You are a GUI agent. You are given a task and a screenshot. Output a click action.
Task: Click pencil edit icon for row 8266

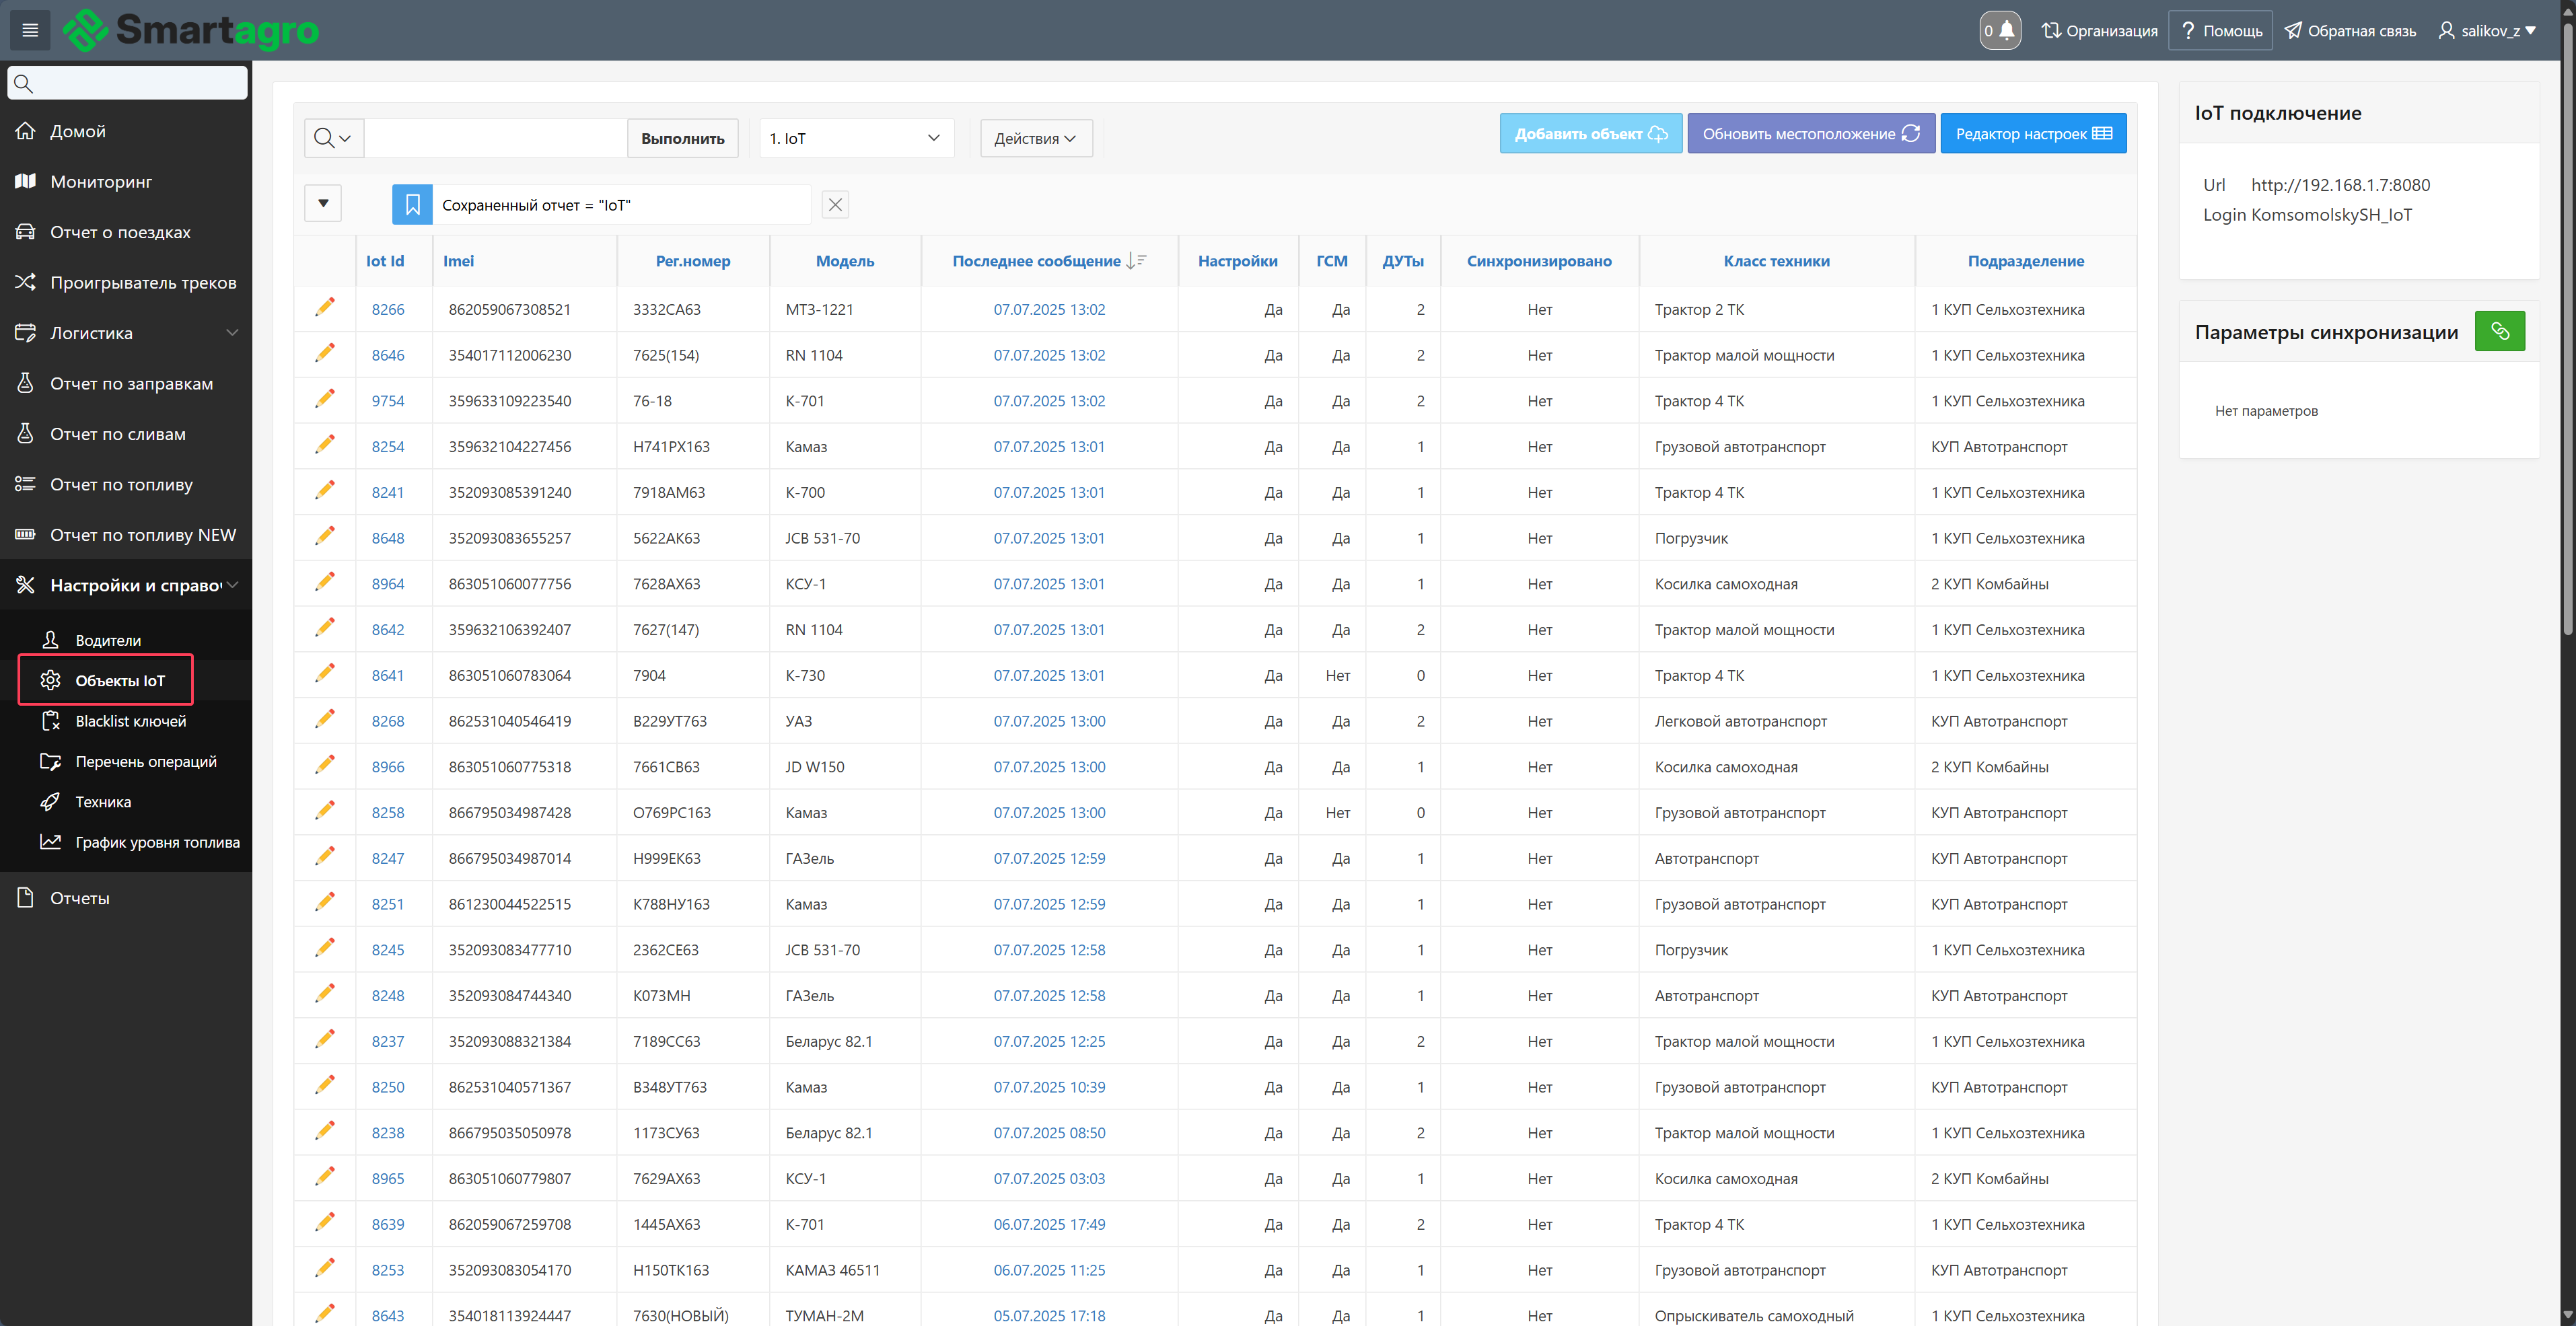pyautogui.click(x=325, y=308)
